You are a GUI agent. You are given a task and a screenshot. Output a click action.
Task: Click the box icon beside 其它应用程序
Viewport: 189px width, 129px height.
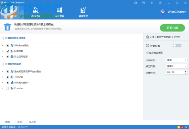pos(12,57)
